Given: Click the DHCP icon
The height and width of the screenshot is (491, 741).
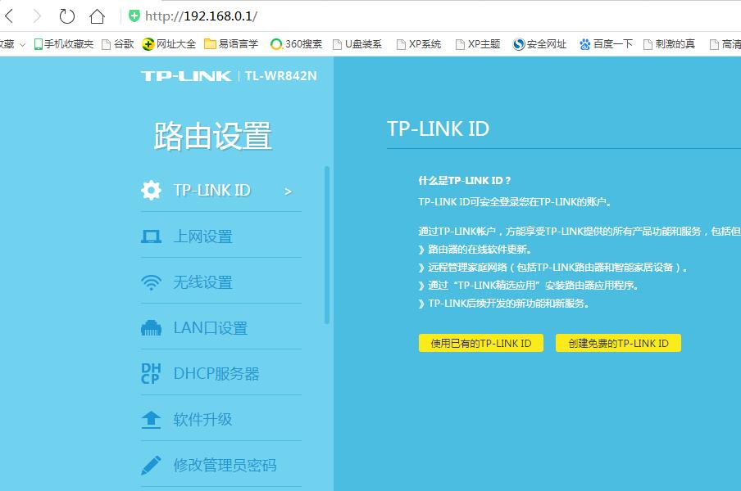Looking at the screenshot, I should (x=151, y=373).
